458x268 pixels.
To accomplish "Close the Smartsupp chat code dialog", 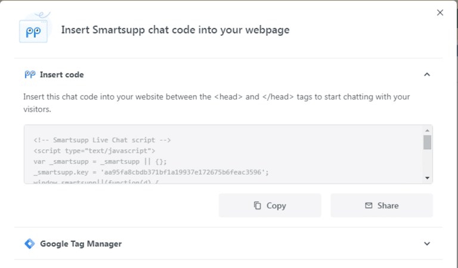I will (x=440, y=13).
